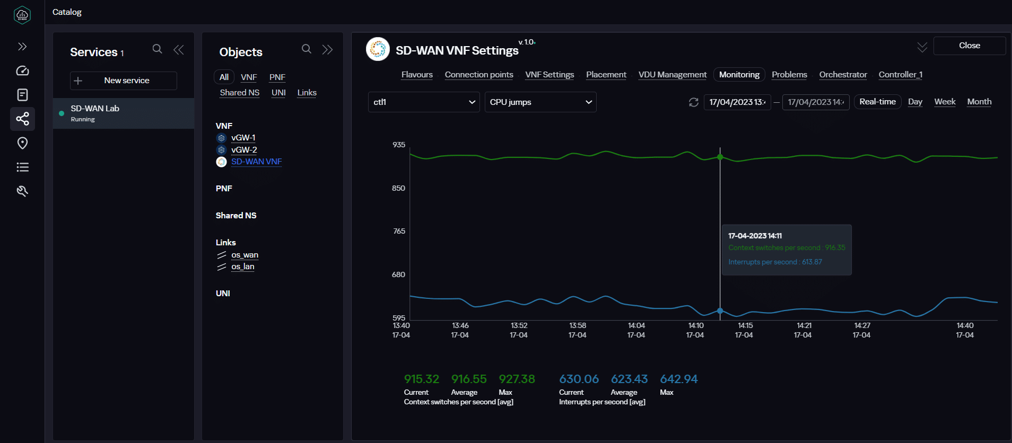Click the New service button
This screenshot has width=1012, height=443.
124,81
